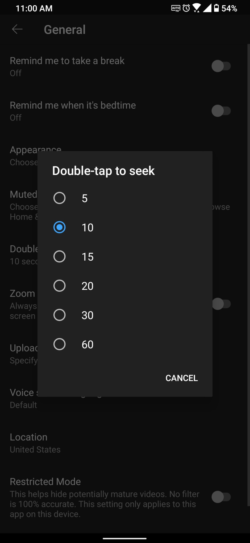Tap the bottom navigation gesture bar
Viewport: 250px width, 543px height.
point(125,538)
